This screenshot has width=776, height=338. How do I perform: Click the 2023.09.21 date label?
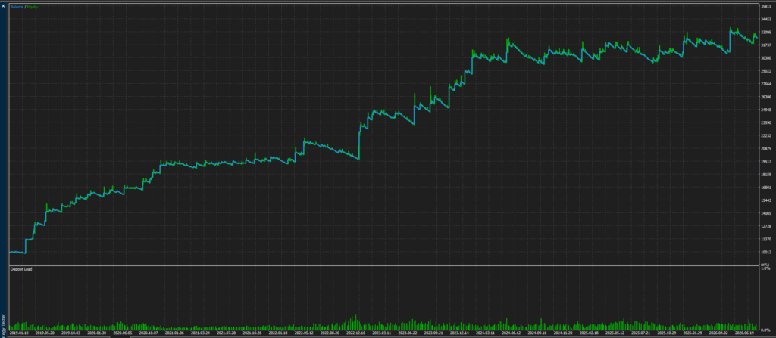[x=433, y=333]
